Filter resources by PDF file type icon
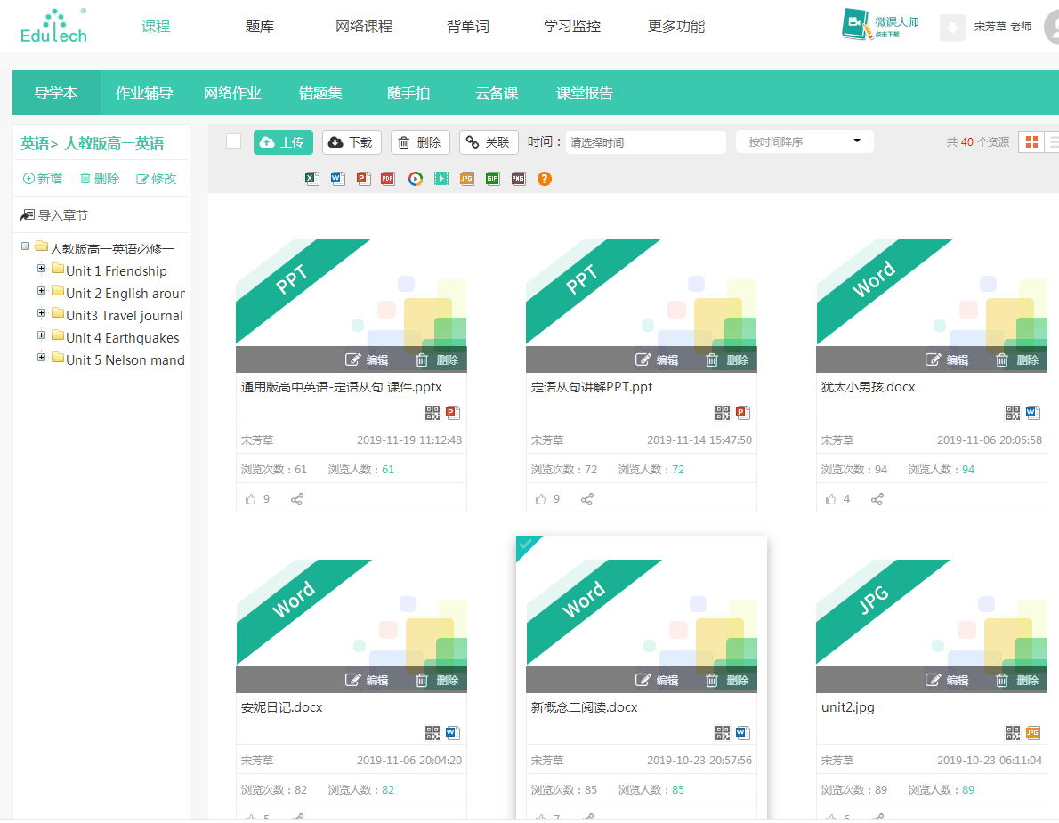1059x823 pixels. (x=388, y=179)
